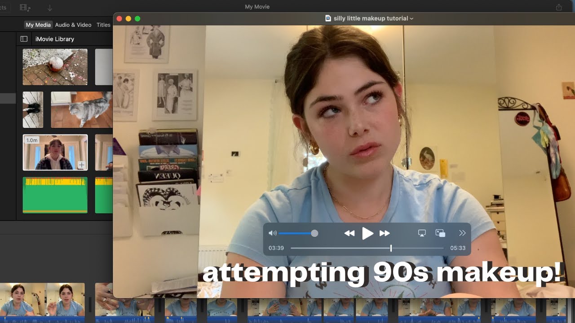Screen dimensions: 575x323
Task: Click the green full screen button in QuickTime
Action: [137, 18]
